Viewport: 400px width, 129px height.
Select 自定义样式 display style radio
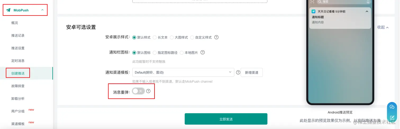[192, 37]
